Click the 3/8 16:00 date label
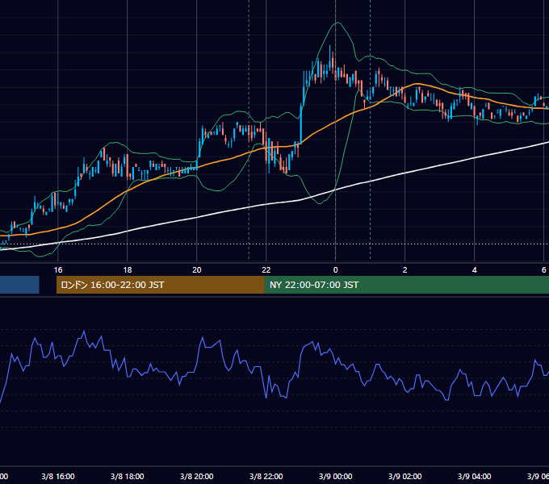 pyautogui.click(x=58, y=476)
